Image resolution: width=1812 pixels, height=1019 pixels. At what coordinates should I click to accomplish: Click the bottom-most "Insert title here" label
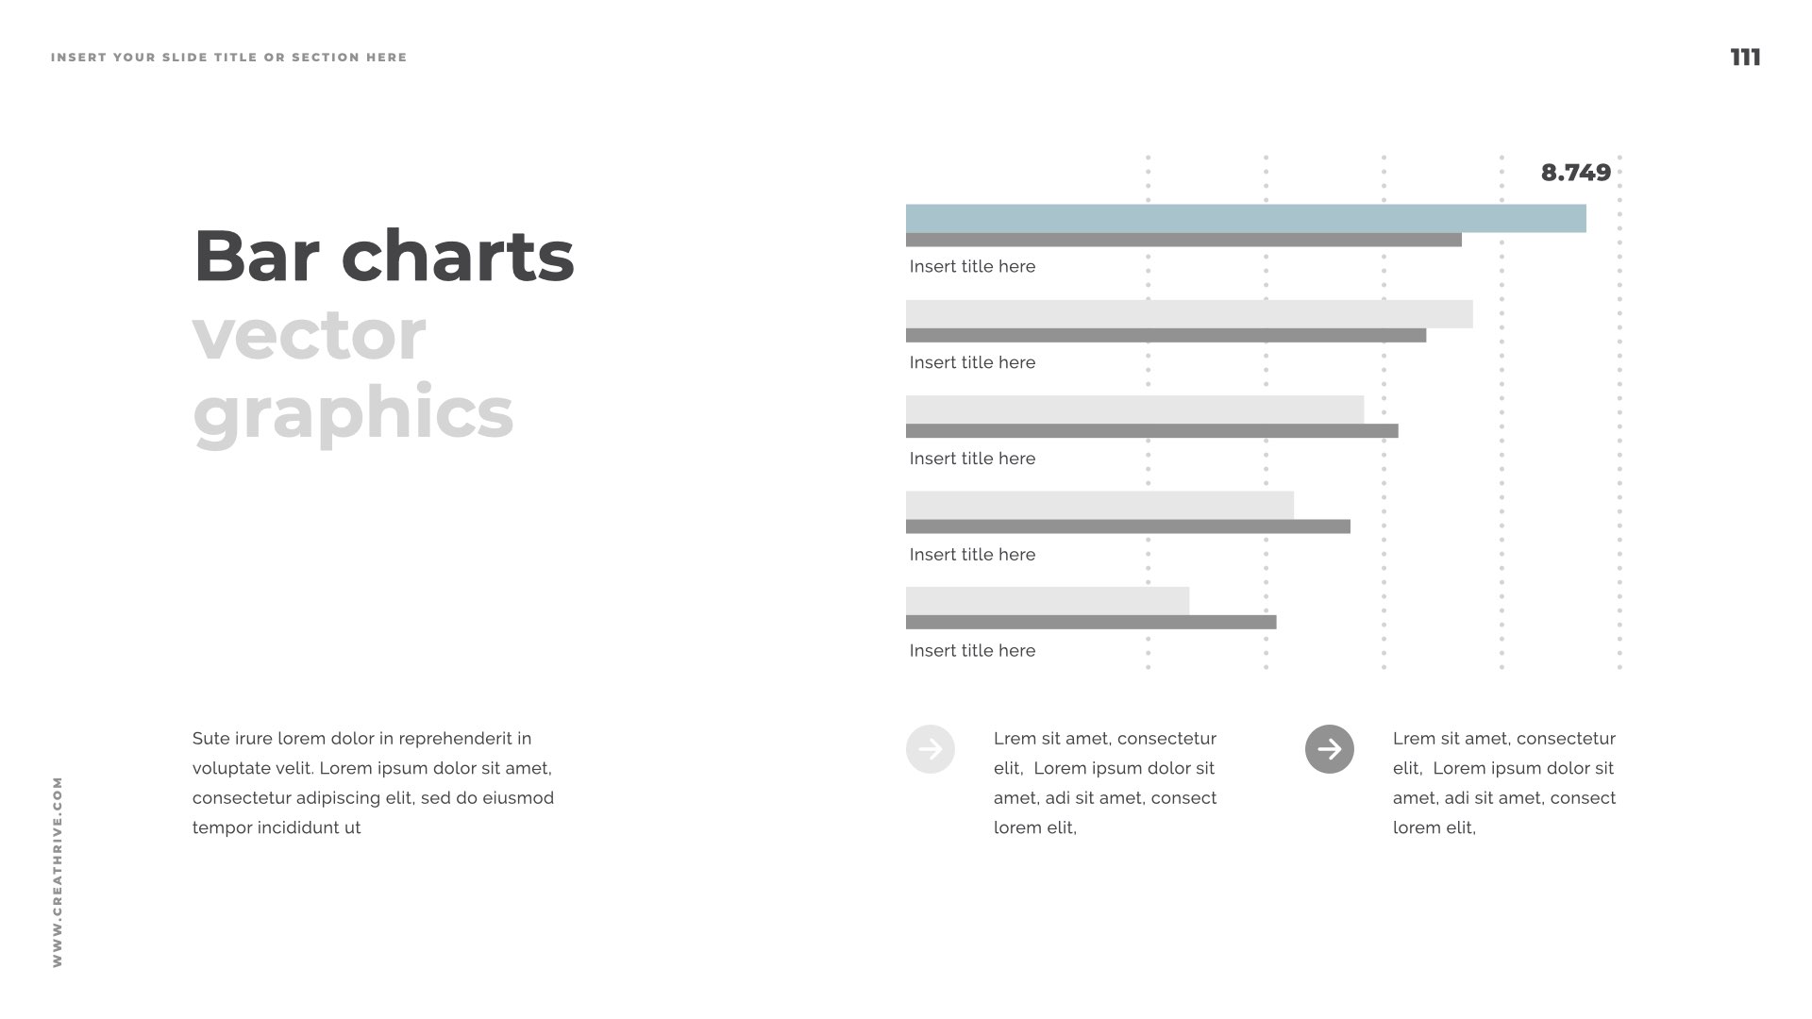coord(972,651)
